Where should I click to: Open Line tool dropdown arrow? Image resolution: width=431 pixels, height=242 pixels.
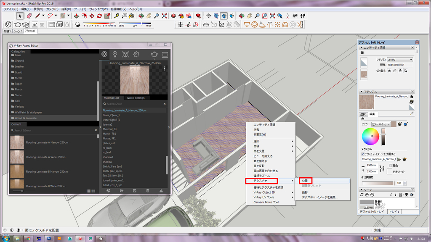pos(43,16)
